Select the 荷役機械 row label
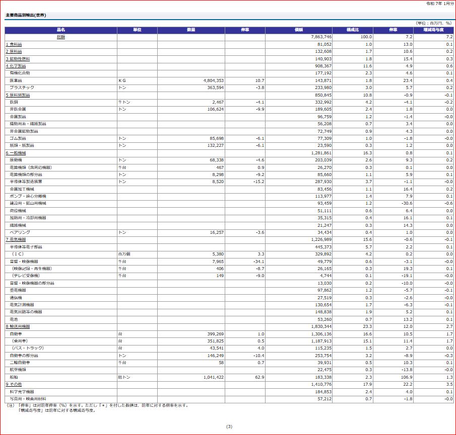 (18, 211)
